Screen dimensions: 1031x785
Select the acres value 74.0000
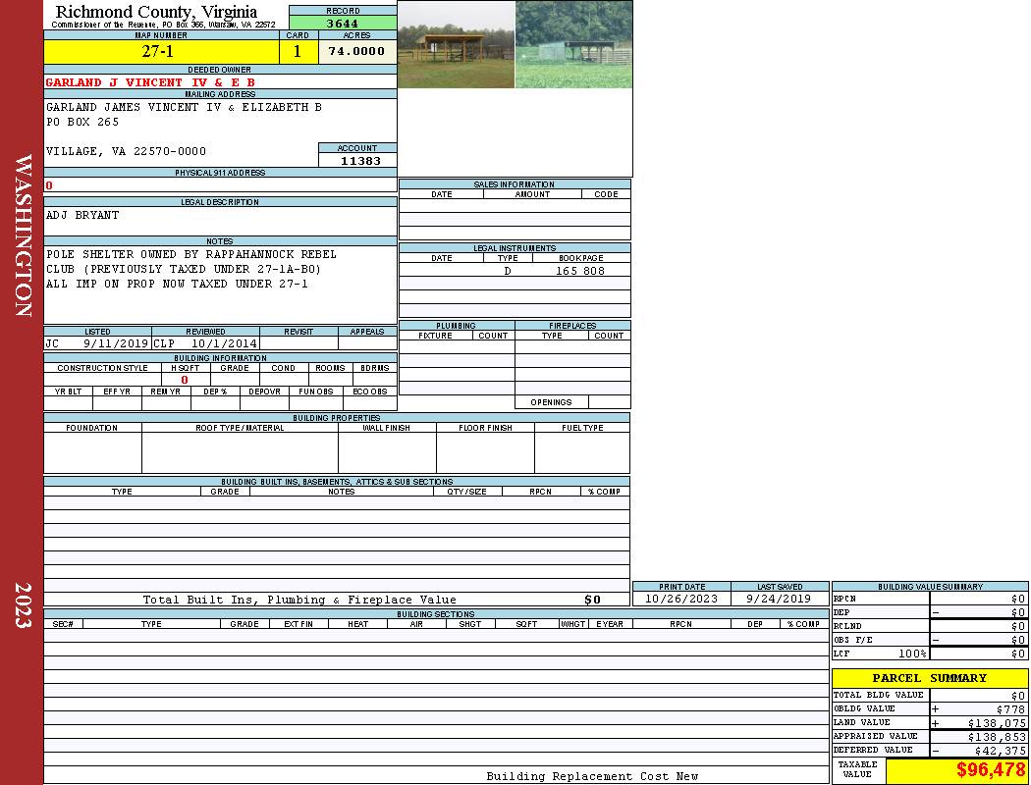pyautogui.click(x=357, y=52)
